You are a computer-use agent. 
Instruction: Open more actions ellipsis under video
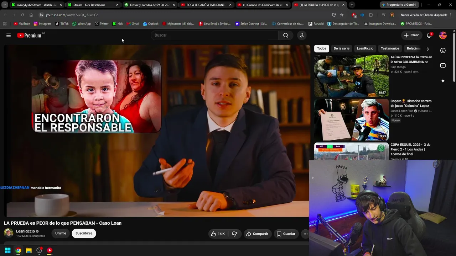pos(305,234)
